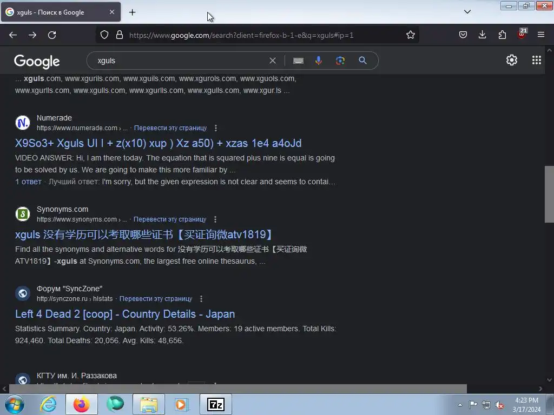Submit search with magnifier icon
Viewport: 554px width, 415px height.
[362, 61]
